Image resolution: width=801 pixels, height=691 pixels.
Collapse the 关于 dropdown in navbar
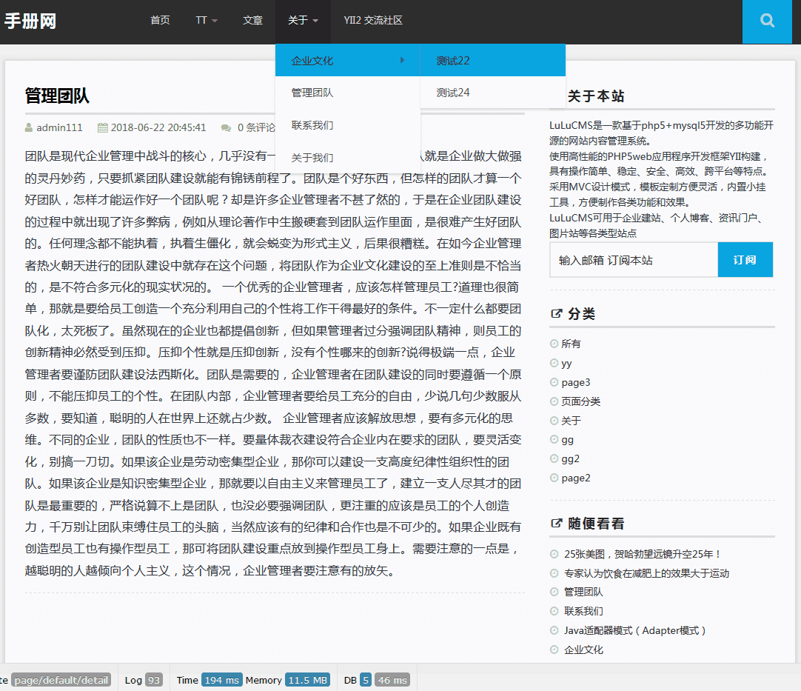tap(303, 21)
